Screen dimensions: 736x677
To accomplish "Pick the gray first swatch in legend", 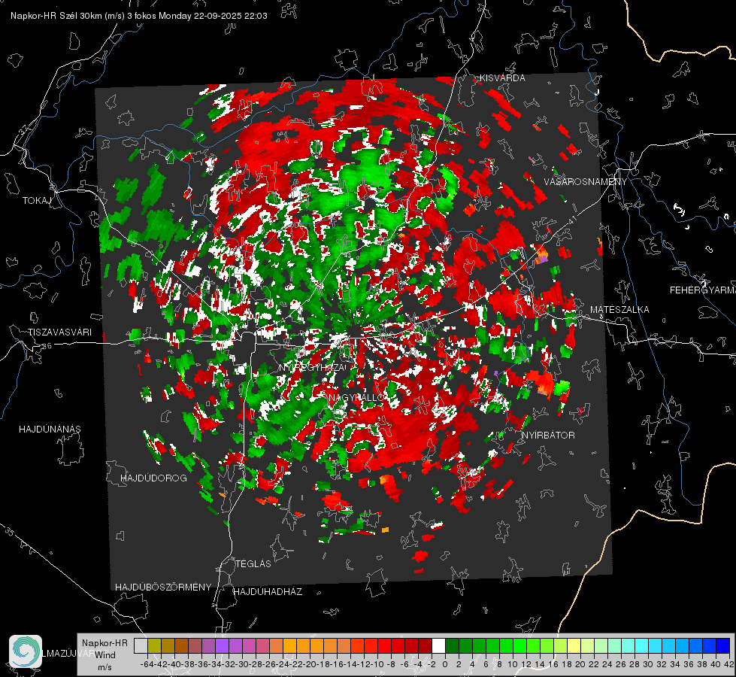I will 141,645.
